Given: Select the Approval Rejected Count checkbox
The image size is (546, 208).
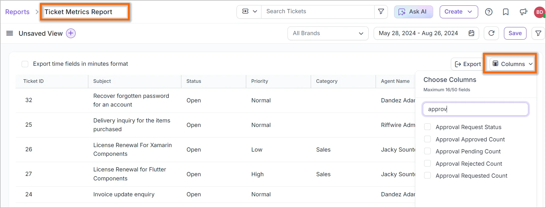Looking at the screenshot, I should pos(427,164).
